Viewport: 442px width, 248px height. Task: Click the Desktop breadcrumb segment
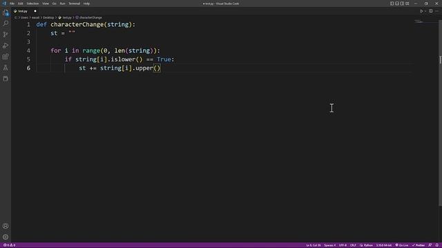[x=48, y=18]
